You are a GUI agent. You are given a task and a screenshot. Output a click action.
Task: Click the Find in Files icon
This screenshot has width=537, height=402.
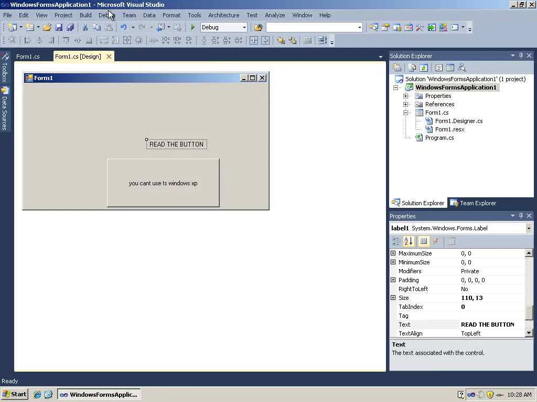tap(258, 27)
